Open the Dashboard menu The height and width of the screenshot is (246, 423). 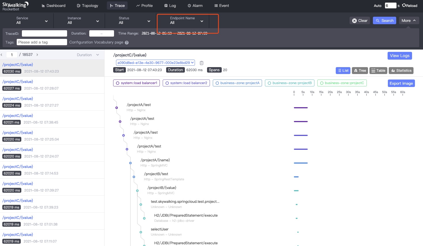54,5
